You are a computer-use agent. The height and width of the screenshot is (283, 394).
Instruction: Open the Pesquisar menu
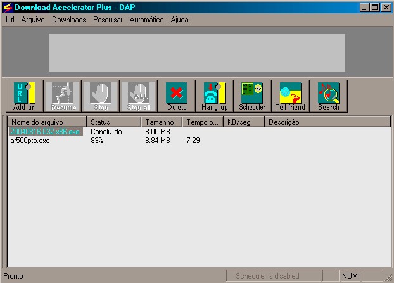tap(108, 20)
